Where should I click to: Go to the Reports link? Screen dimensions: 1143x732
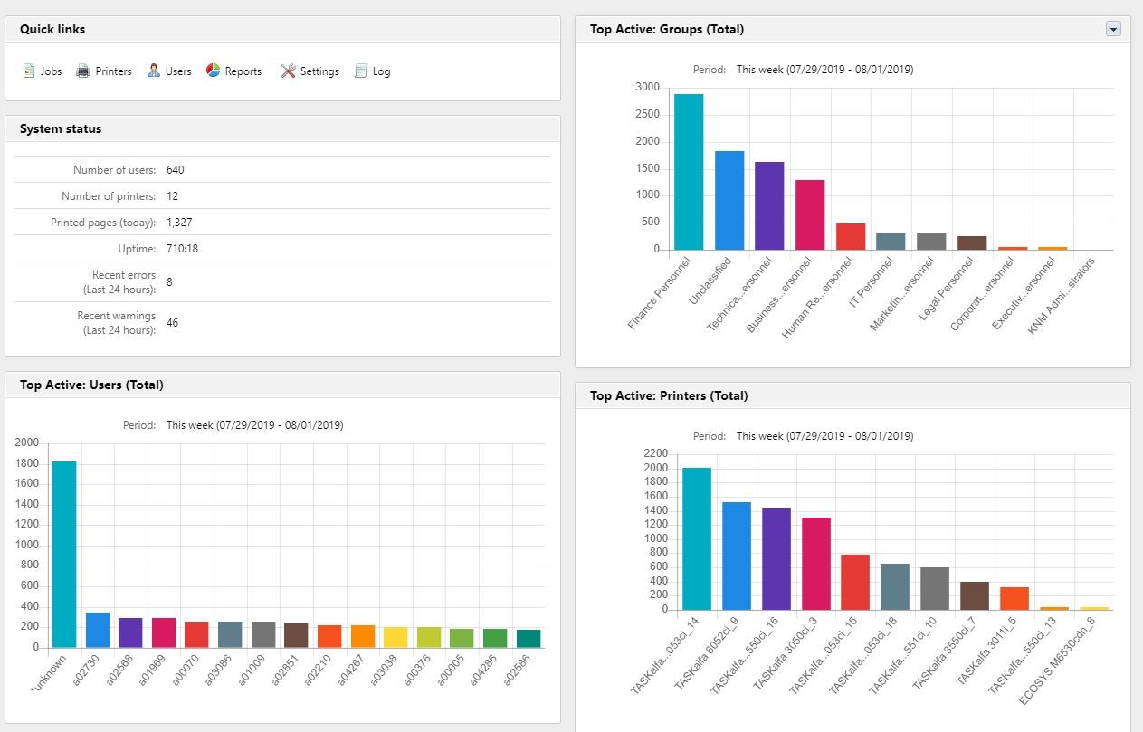click(243, 71)
